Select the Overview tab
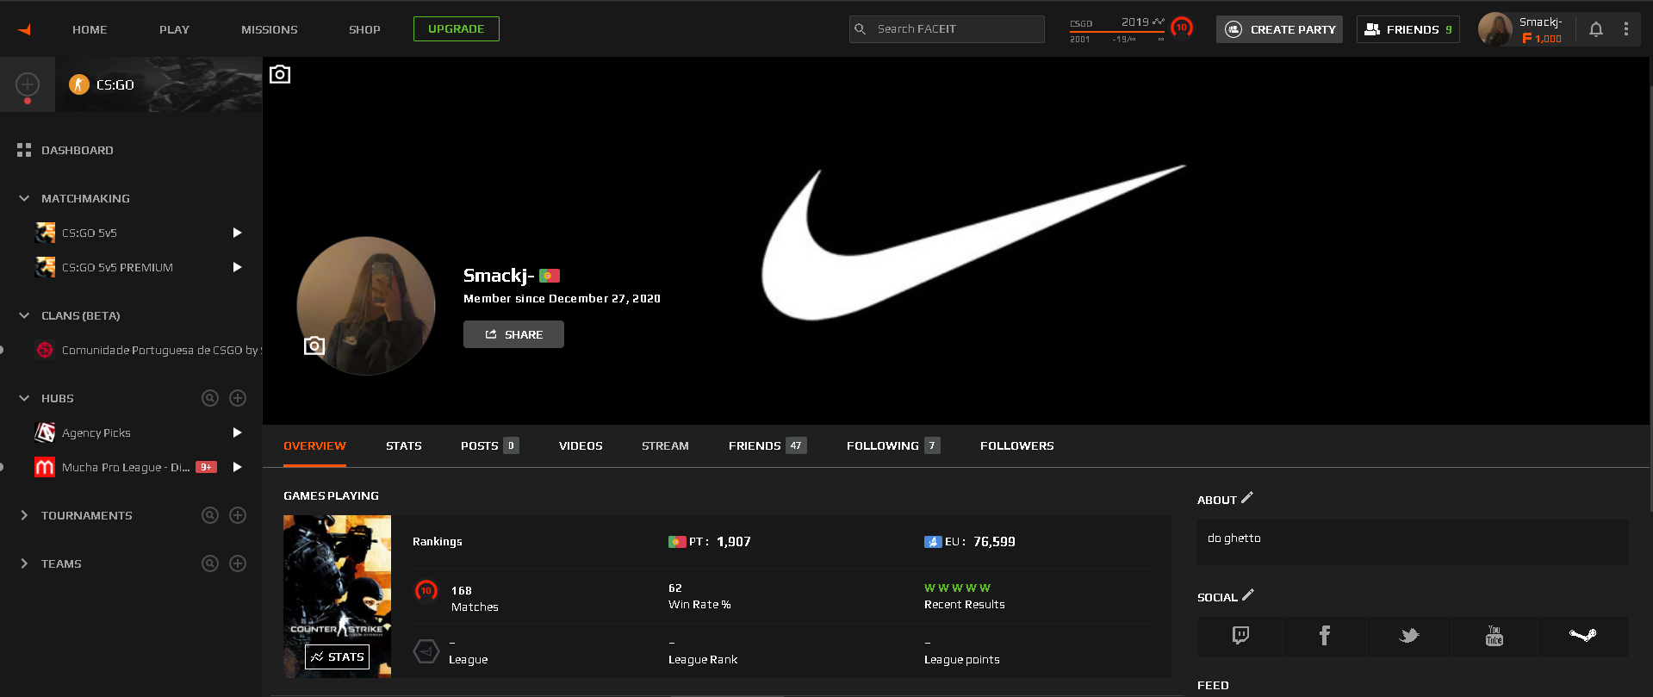 pos(314,445)
